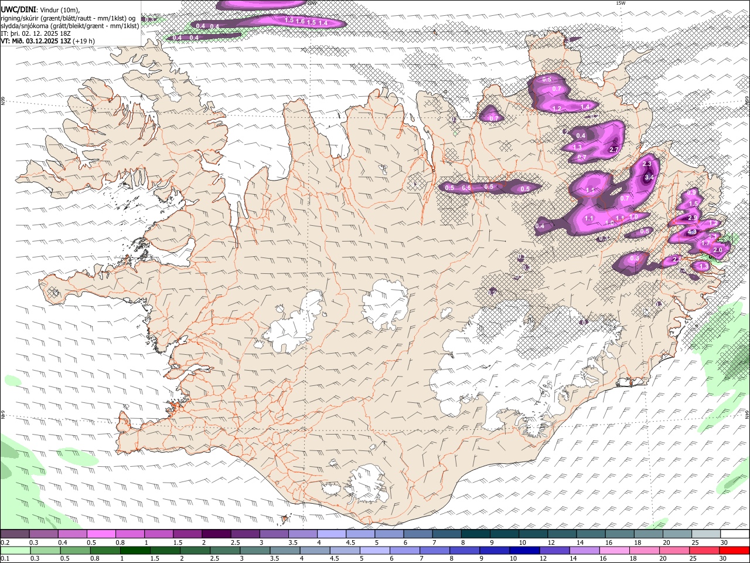Pick the 0.4 orchid swatch in the snow scale
Screen dimensions: 750x563
(x=72, y=534)
